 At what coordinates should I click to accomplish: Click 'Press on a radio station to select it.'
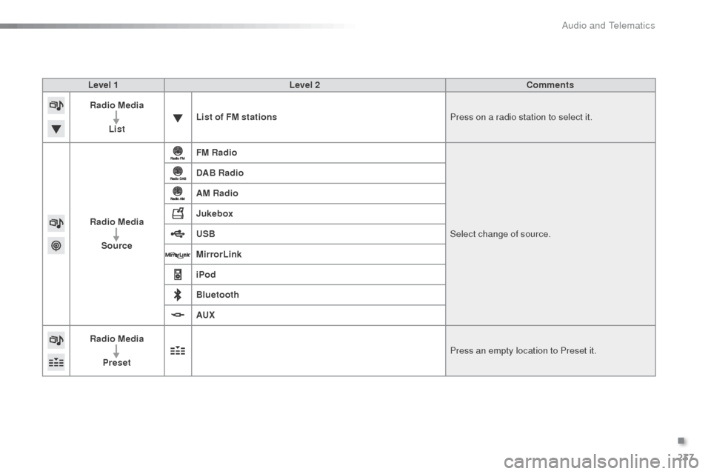pyautogui.click(x=521, y=117)
